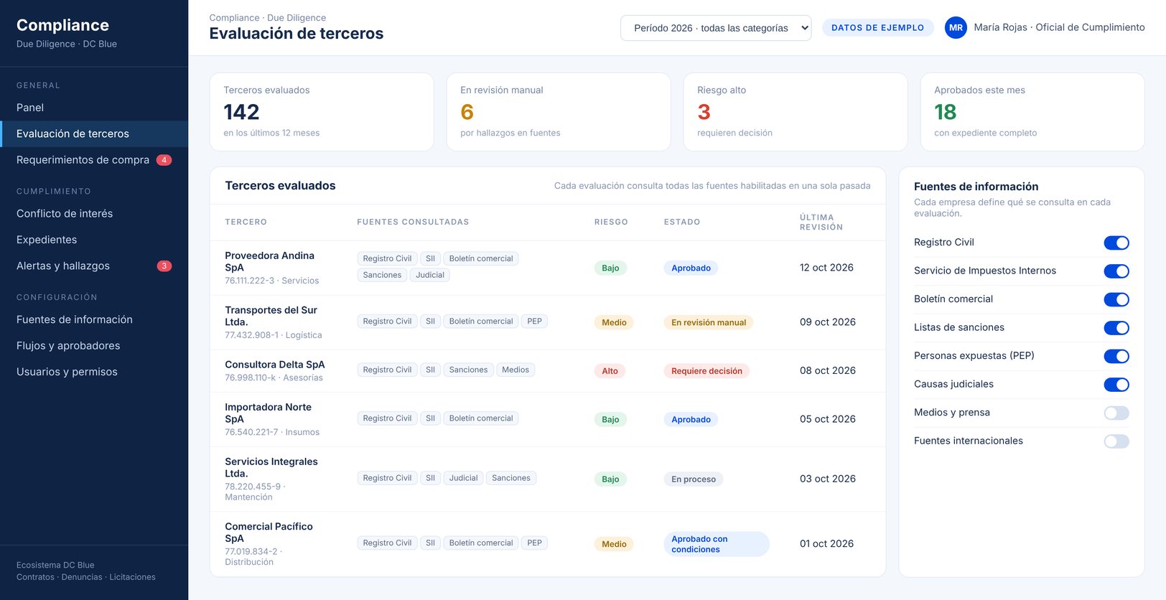Disable the Causas judiciales source

(1116, 385)
